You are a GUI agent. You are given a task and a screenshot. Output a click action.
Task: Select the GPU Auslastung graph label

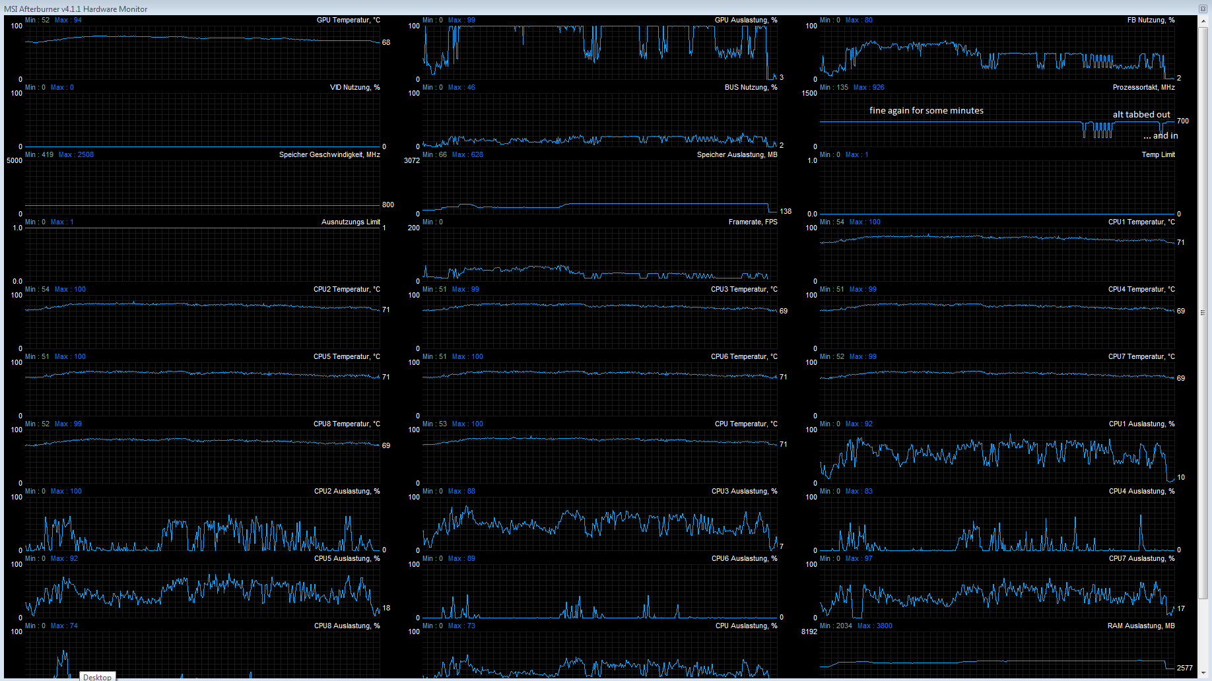746,20
